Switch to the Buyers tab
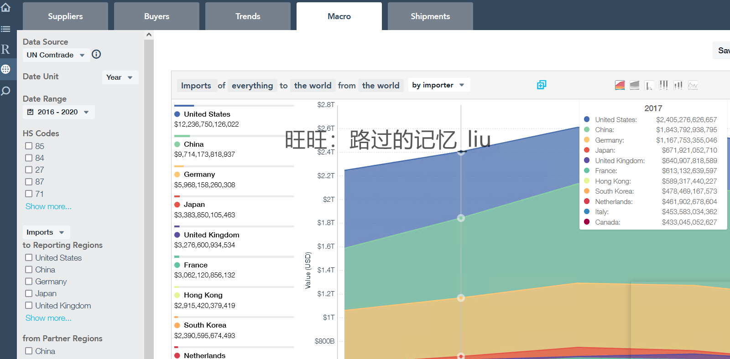Image resolution: width=730 pixels, height=359 pixels. pos(156,16)
